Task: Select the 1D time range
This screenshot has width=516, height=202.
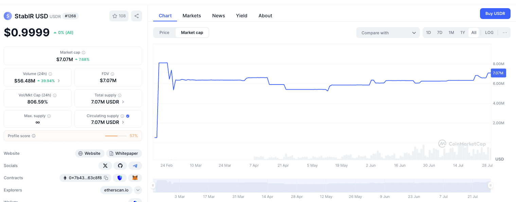Action: click(x=428, y=33)
